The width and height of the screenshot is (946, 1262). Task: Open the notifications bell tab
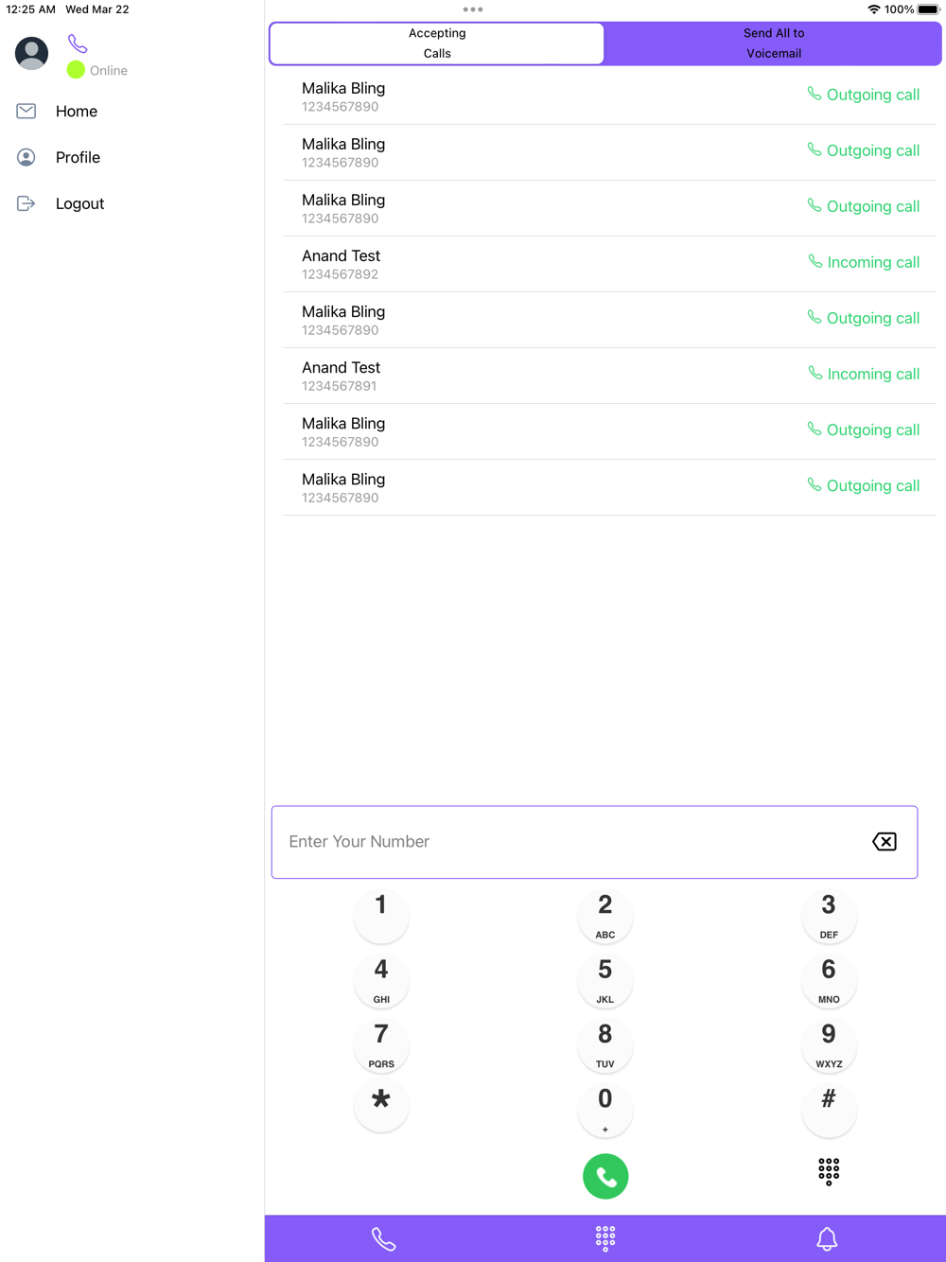[x=827, y=1238]
